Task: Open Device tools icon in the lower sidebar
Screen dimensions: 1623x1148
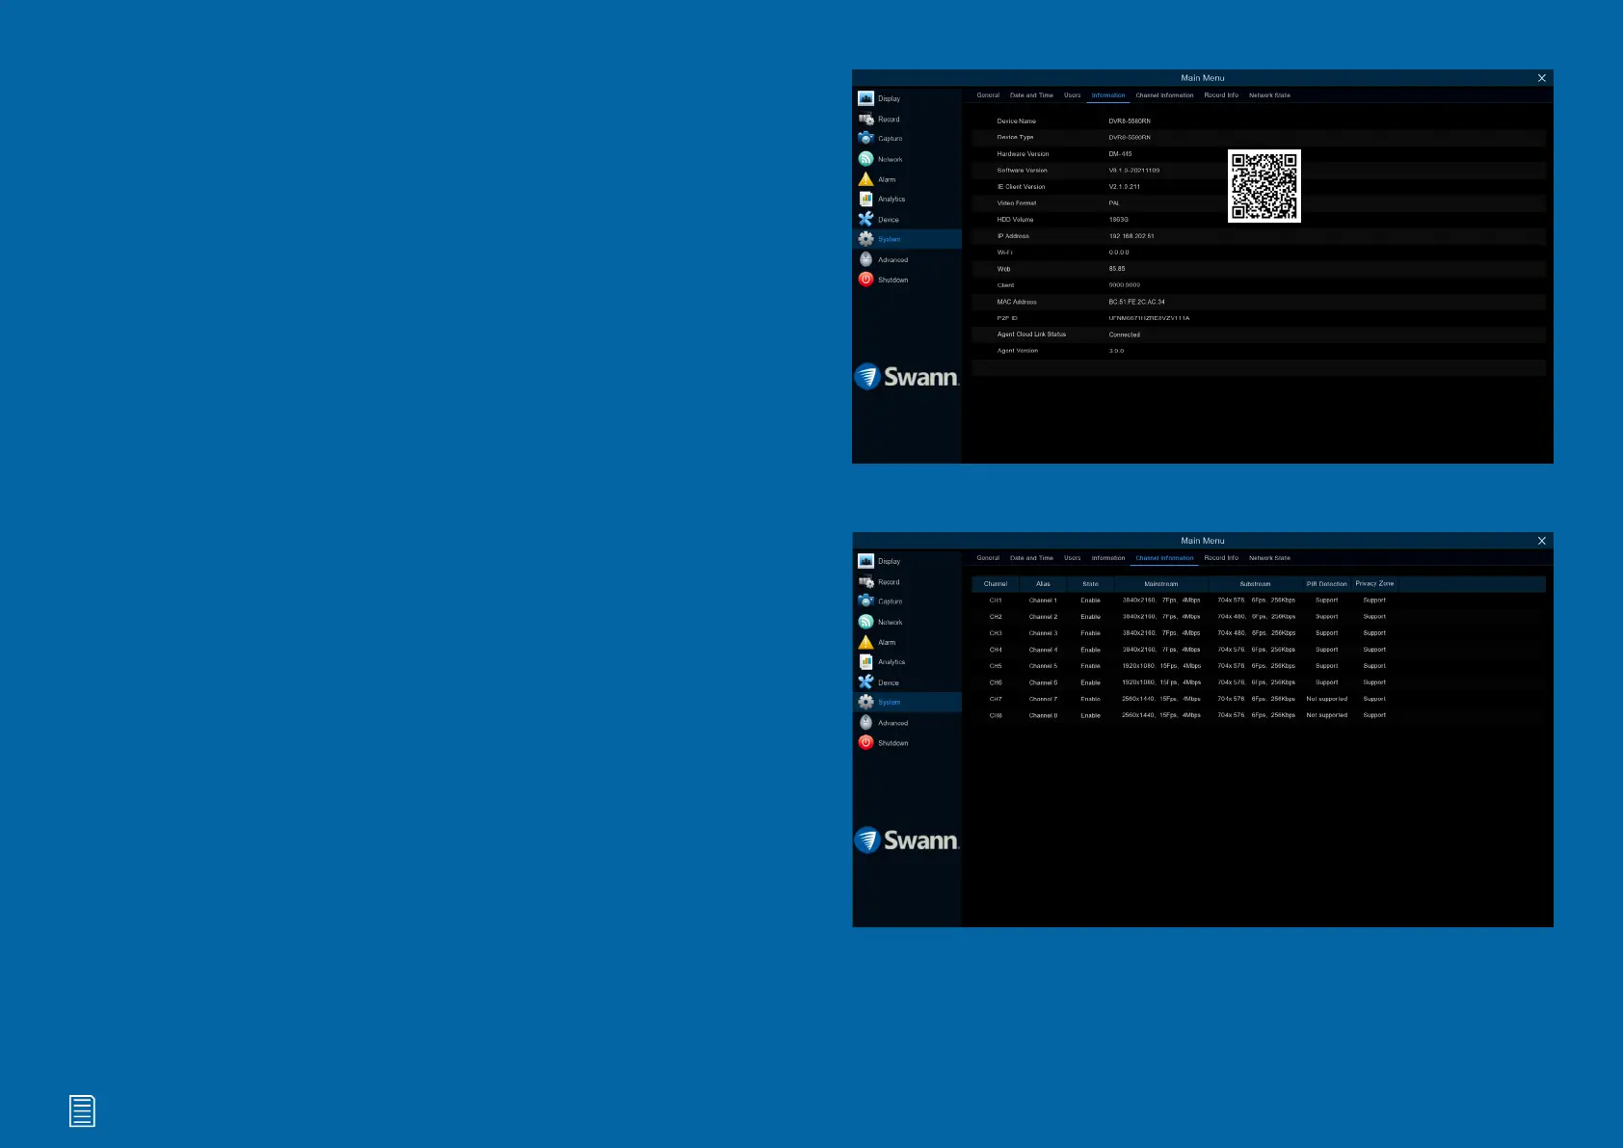Action: 865,682
